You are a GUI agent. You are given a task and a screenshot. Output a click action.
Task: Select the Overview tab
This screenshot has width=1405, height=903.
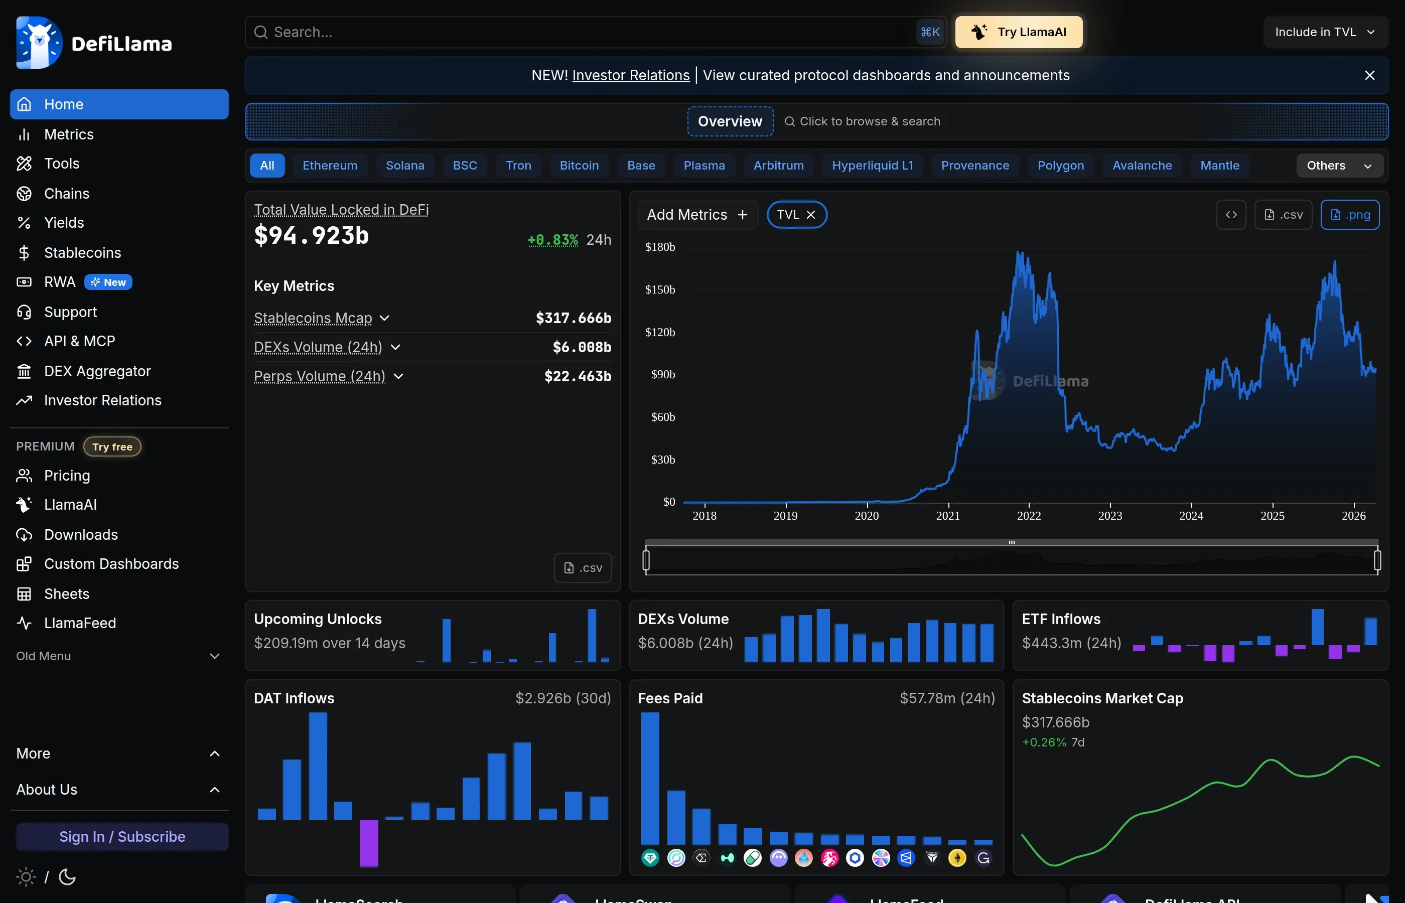click(x=730, y=121)
